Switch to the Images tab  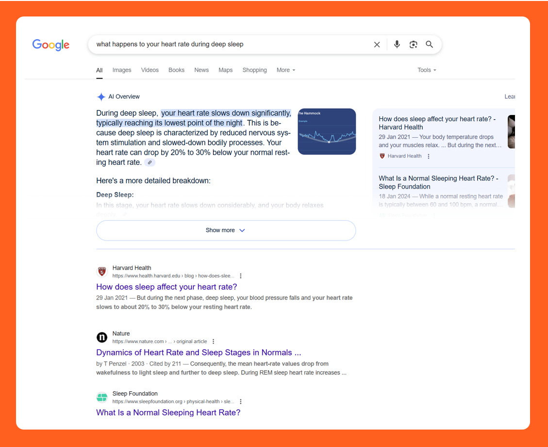(122, 70)
